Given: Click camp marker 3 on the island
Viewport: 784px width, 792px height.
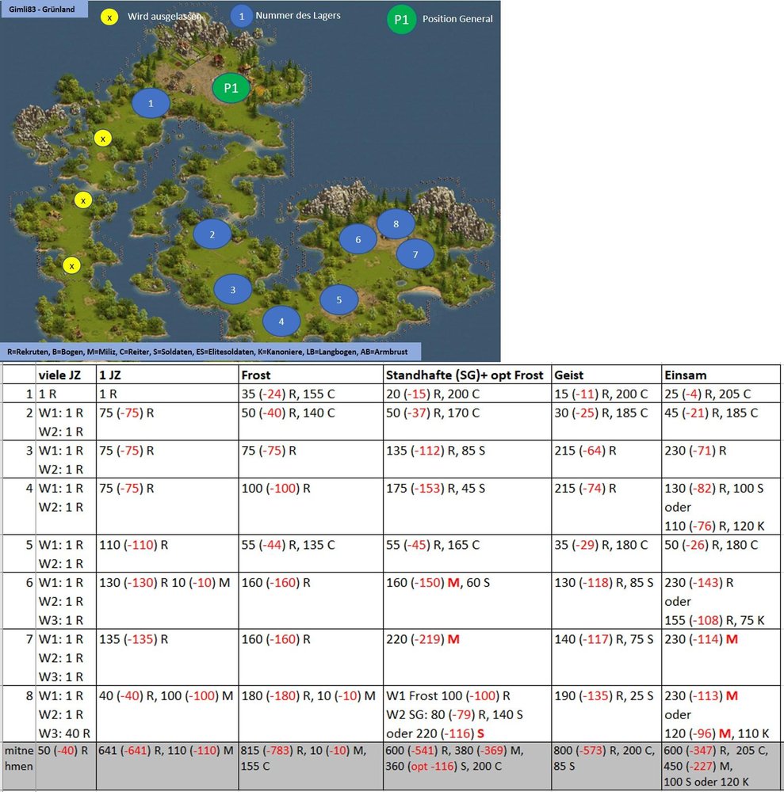Looking at the screenshot, I should (233, 289).
